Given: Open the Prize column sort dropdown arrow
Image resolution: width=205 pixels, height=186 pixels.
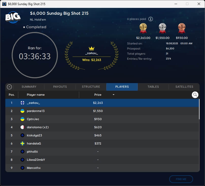Looking at the screenshot, I should (x=113, y=95).
